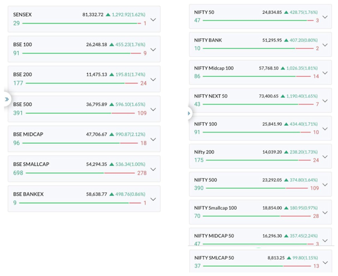Open the BSE 500 index name

click(22, 105)
